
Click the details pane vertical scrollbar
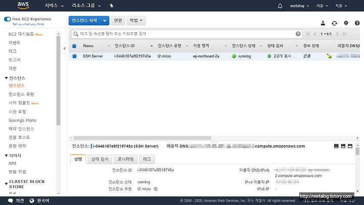357,151
